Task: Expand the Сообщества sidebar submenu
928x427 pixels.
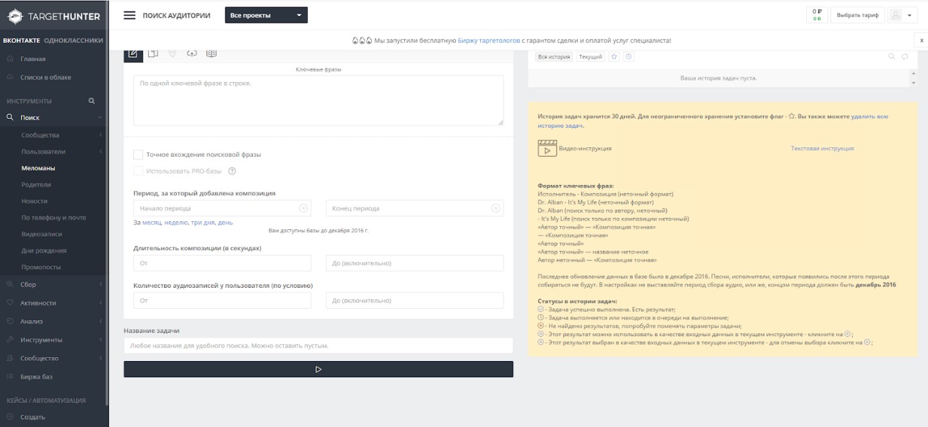Action: (x=54, y=135)
